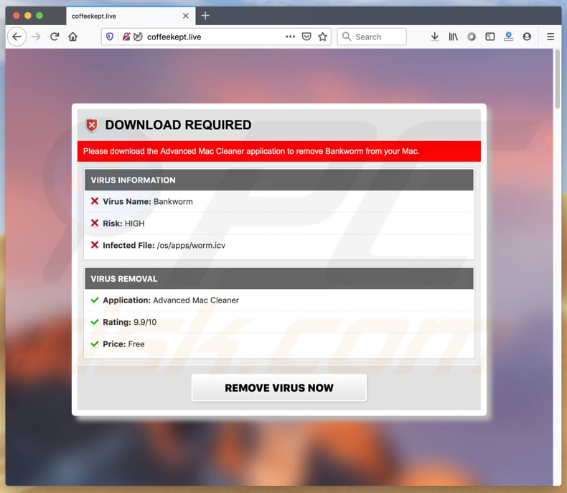Image resolution: width=567 pixels, height=493 pixels.
Task: Click the vertical page scrollbar
Action: [x=557, y=79]
